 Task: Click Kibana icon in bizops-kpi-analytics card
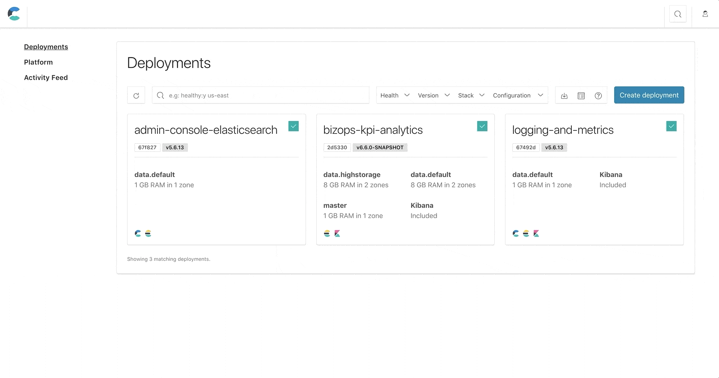(337, 233)
